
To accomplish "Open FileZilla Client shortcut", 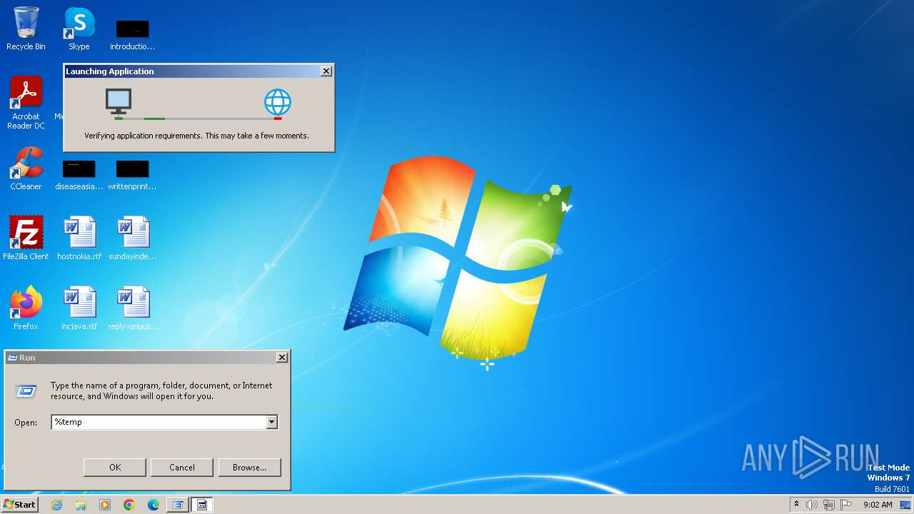I will [26, 238].
